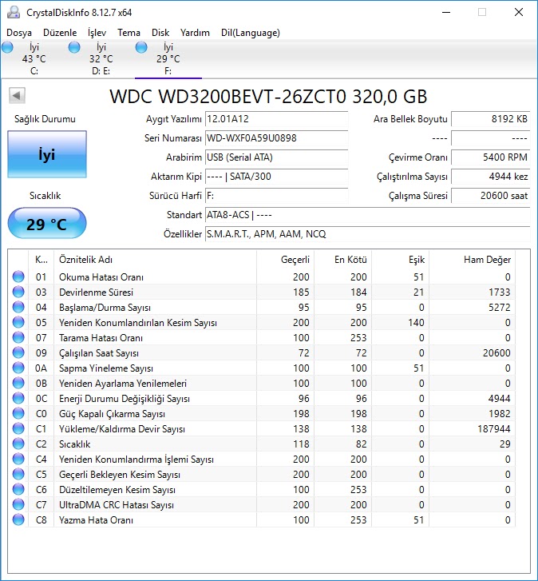Click the power on count 4944 kez
Image resolution: width=538 pixels, height=581 pixels.
click(x=491, y=177)
